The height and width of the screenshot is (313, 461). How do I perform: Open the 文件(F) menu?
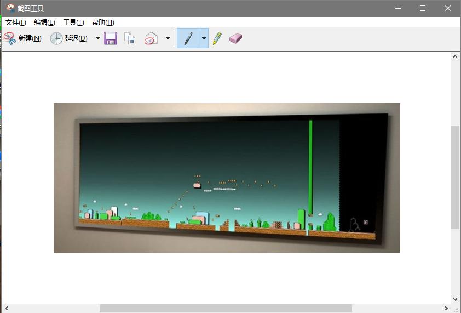[x=15, y=22]
